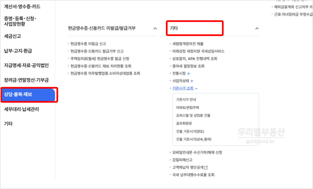The width and height of the screenshot is (313, 189).
Task: Select 건물 기준시가(양도)
Action: (x=190, y=131)
